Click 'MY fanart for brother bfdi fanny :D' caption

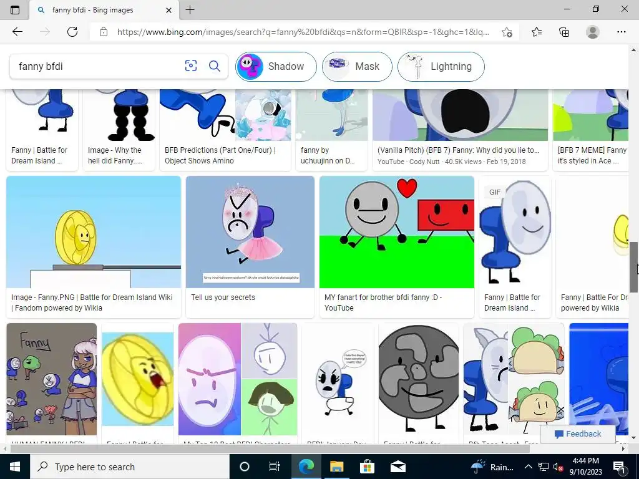point(383,302)
